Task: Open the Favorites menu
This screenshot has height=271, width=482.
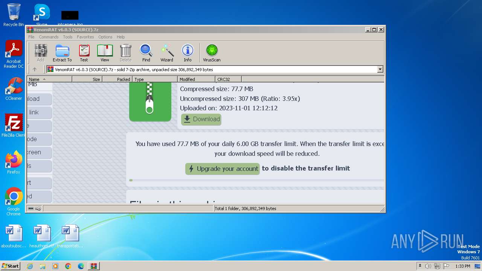Action: [85, 37]
